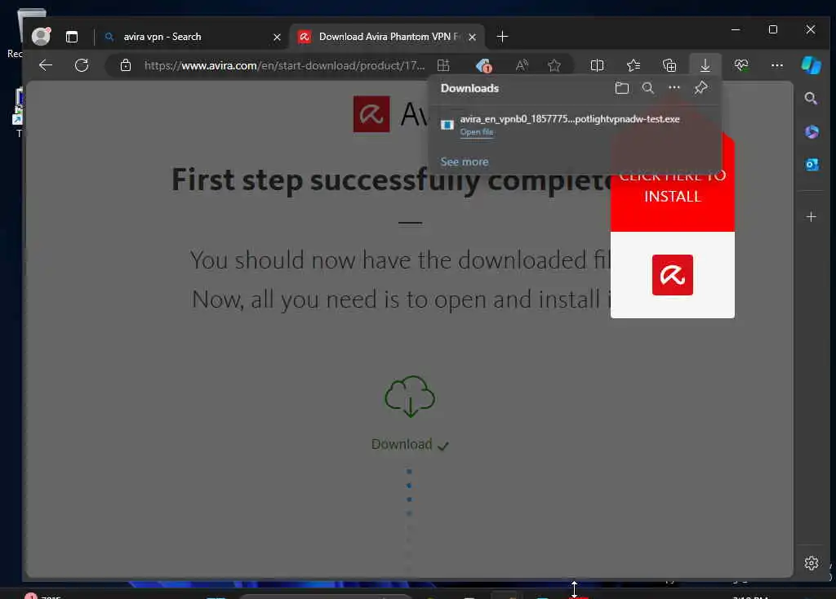Viewport: 836px width, 599px height.
Task: Open downloads folder from Downloads panel
Action: [621, 88]
